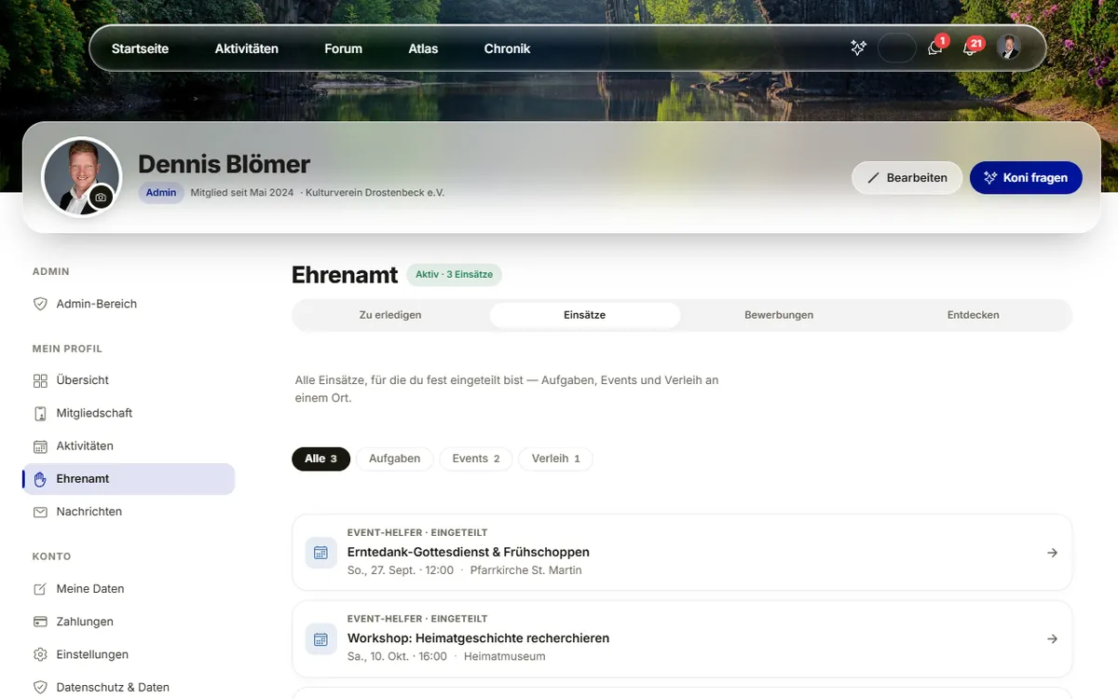Select the Aufgaben filter chip
This screenshot has height=699, width=1118.
tap(394, 459)
